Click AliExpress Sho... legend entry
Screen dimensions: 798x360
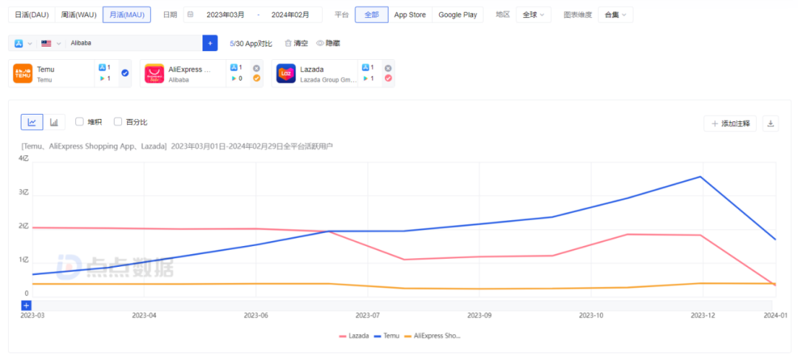pyautogui.click(x=432, y=336)
